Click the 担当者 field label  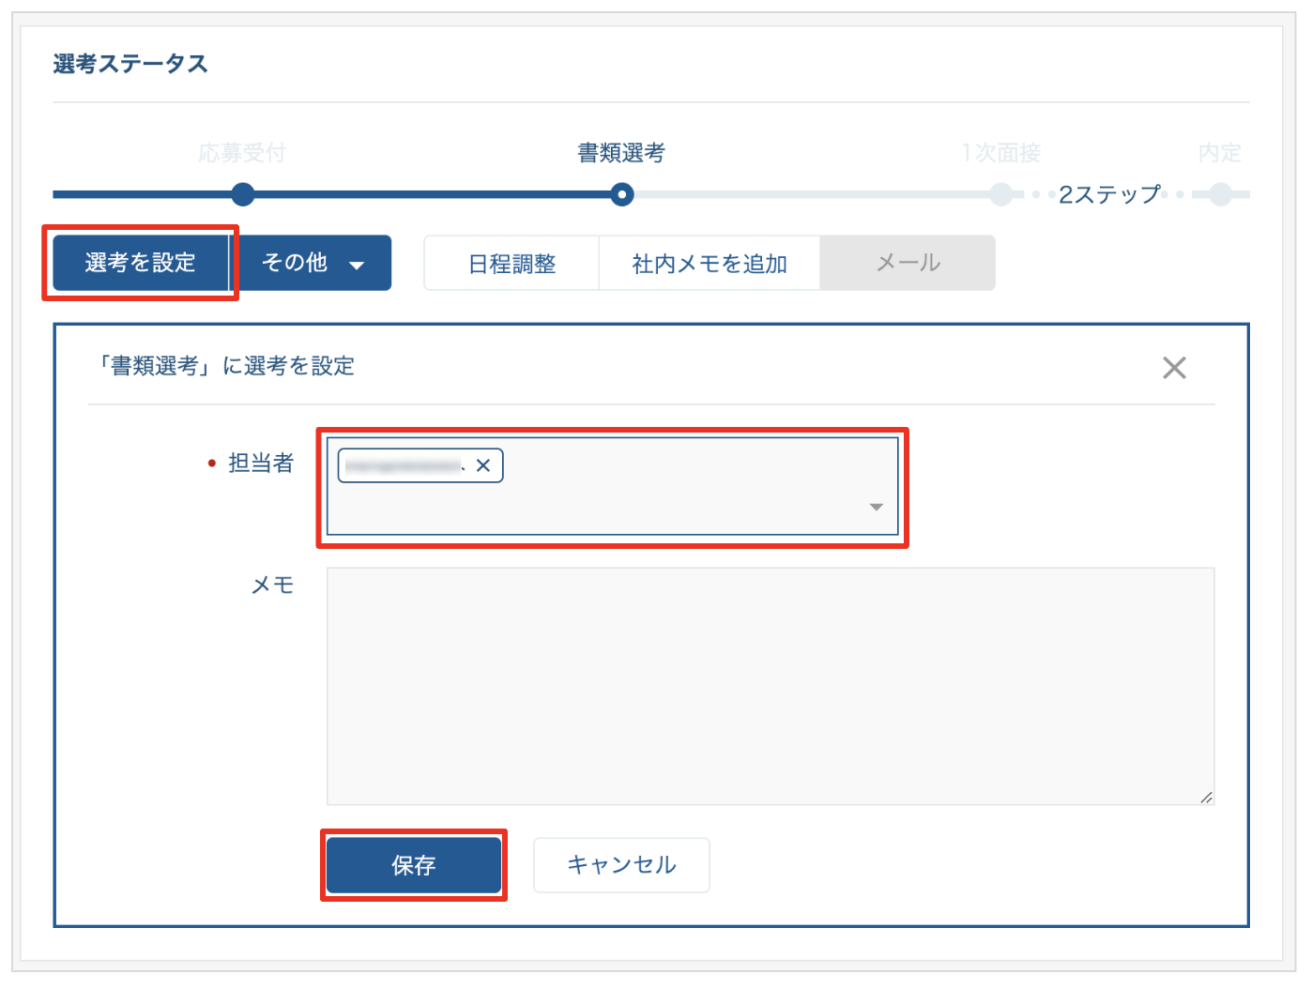[x=261, y=463]
